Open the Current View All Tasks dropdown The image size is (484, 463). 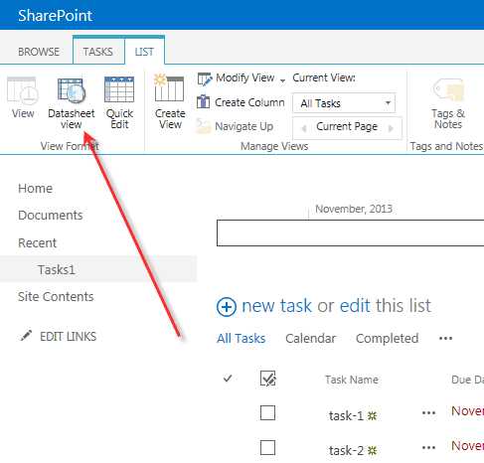344,103
